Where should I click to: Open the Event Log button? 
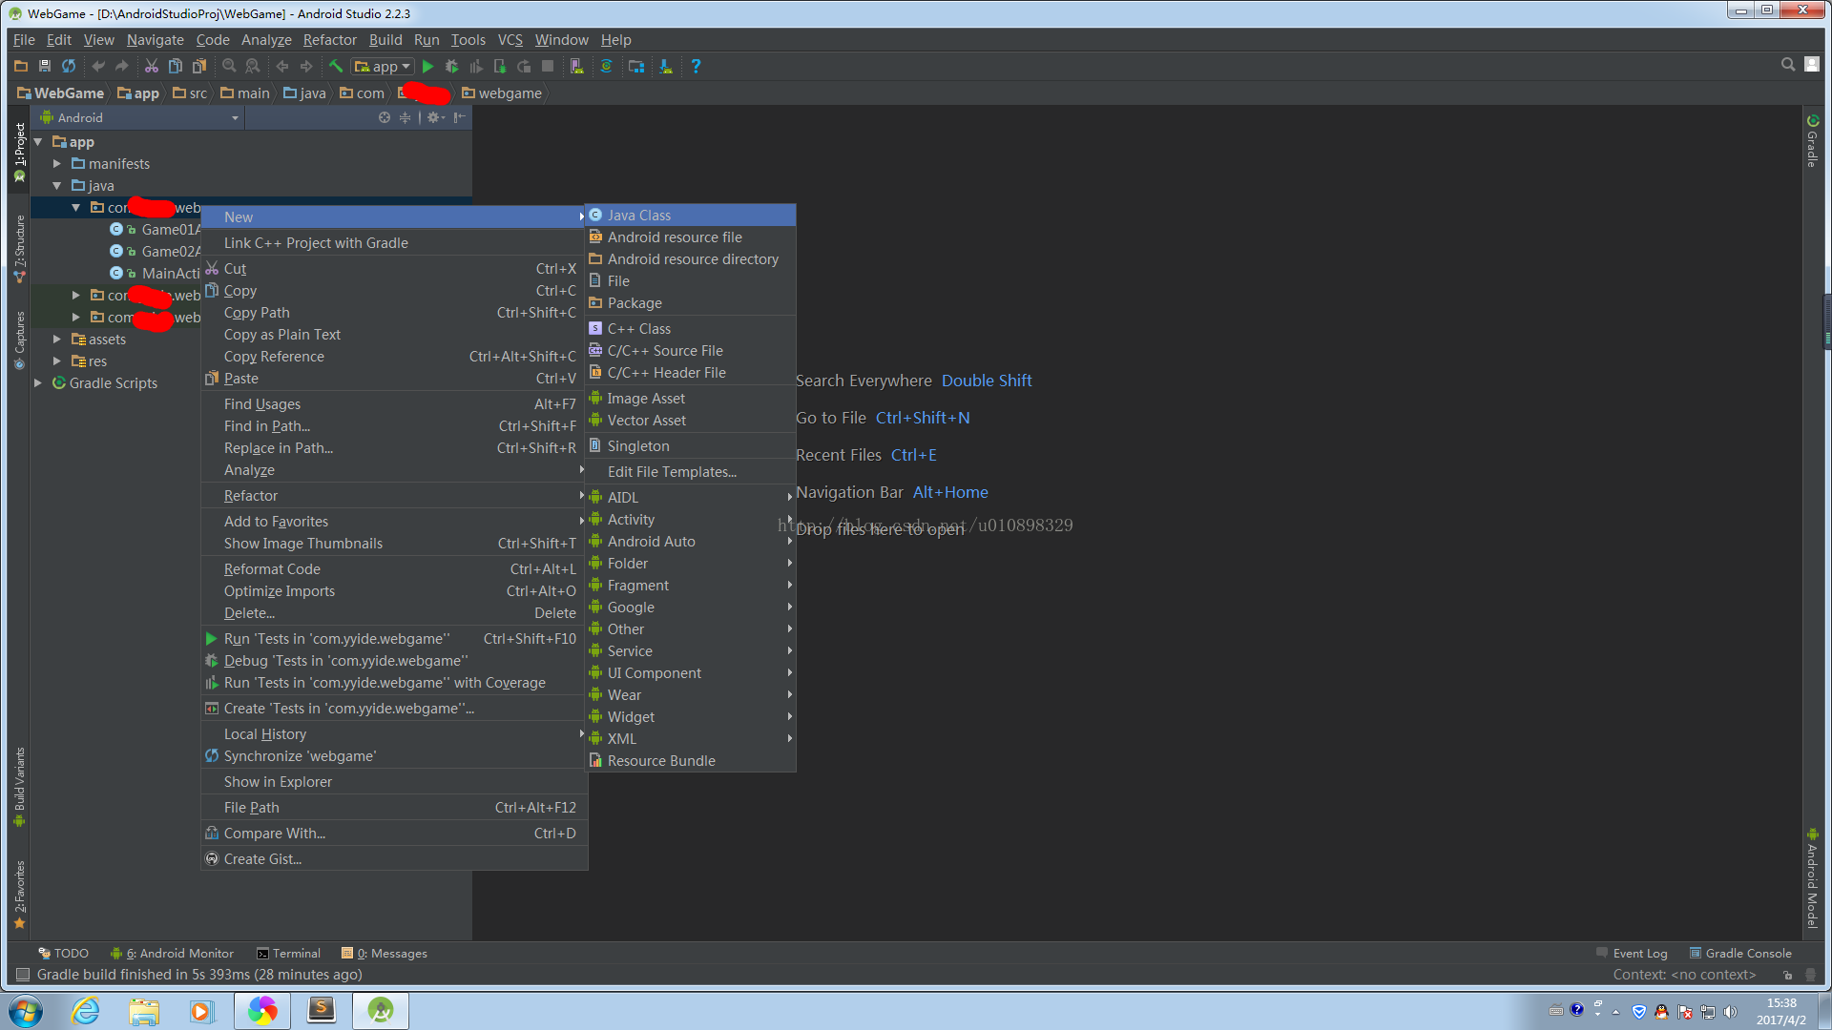pyautogui.click(x=1632, y=953)
